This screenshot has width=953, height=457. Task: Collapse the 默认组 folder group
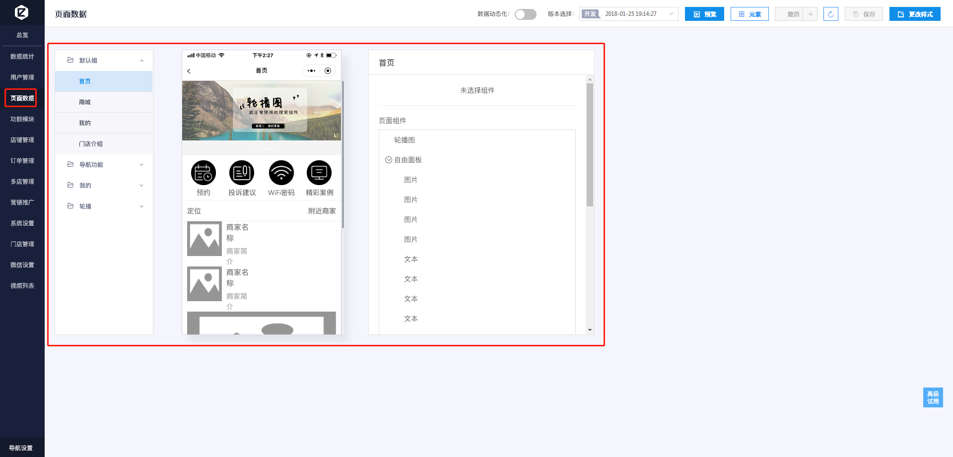pyautogui.click(x=141, y=61)
